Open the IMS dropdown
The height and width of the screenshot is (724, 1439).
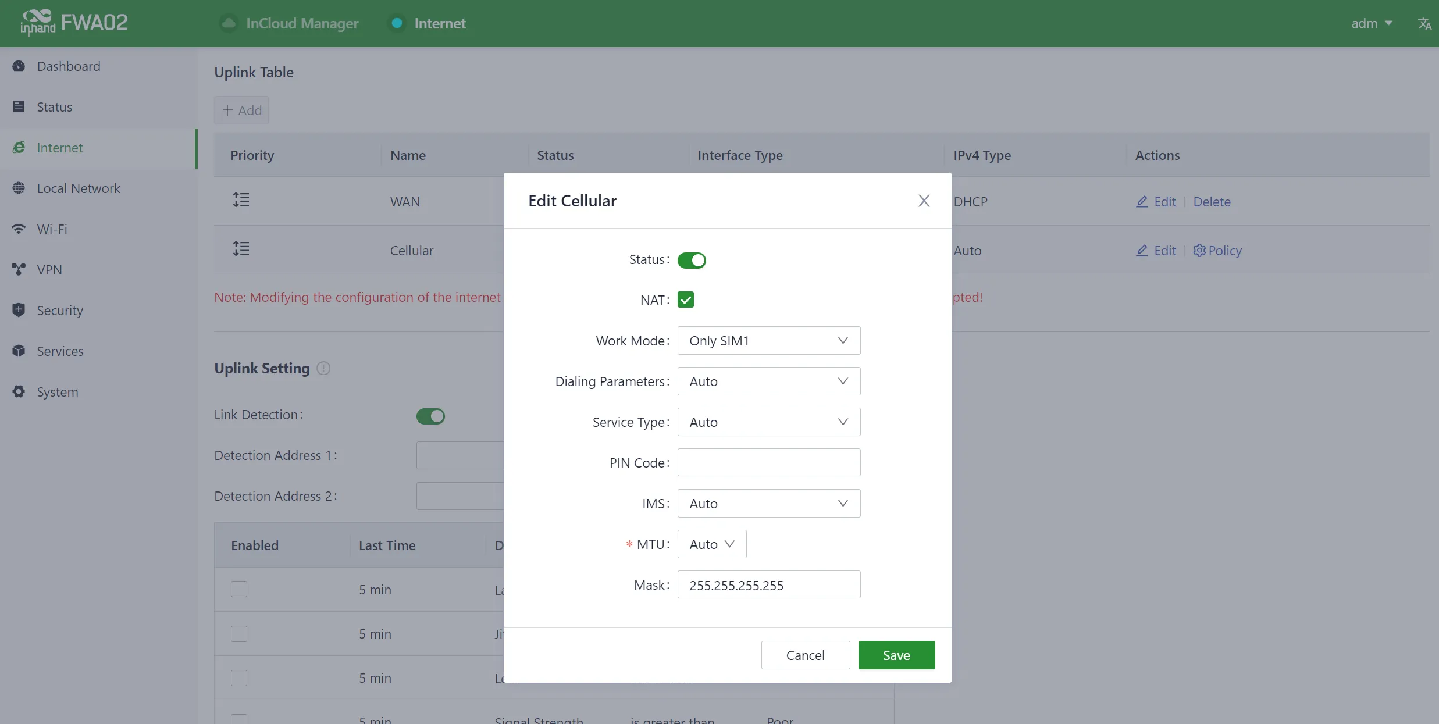[769, 503]
